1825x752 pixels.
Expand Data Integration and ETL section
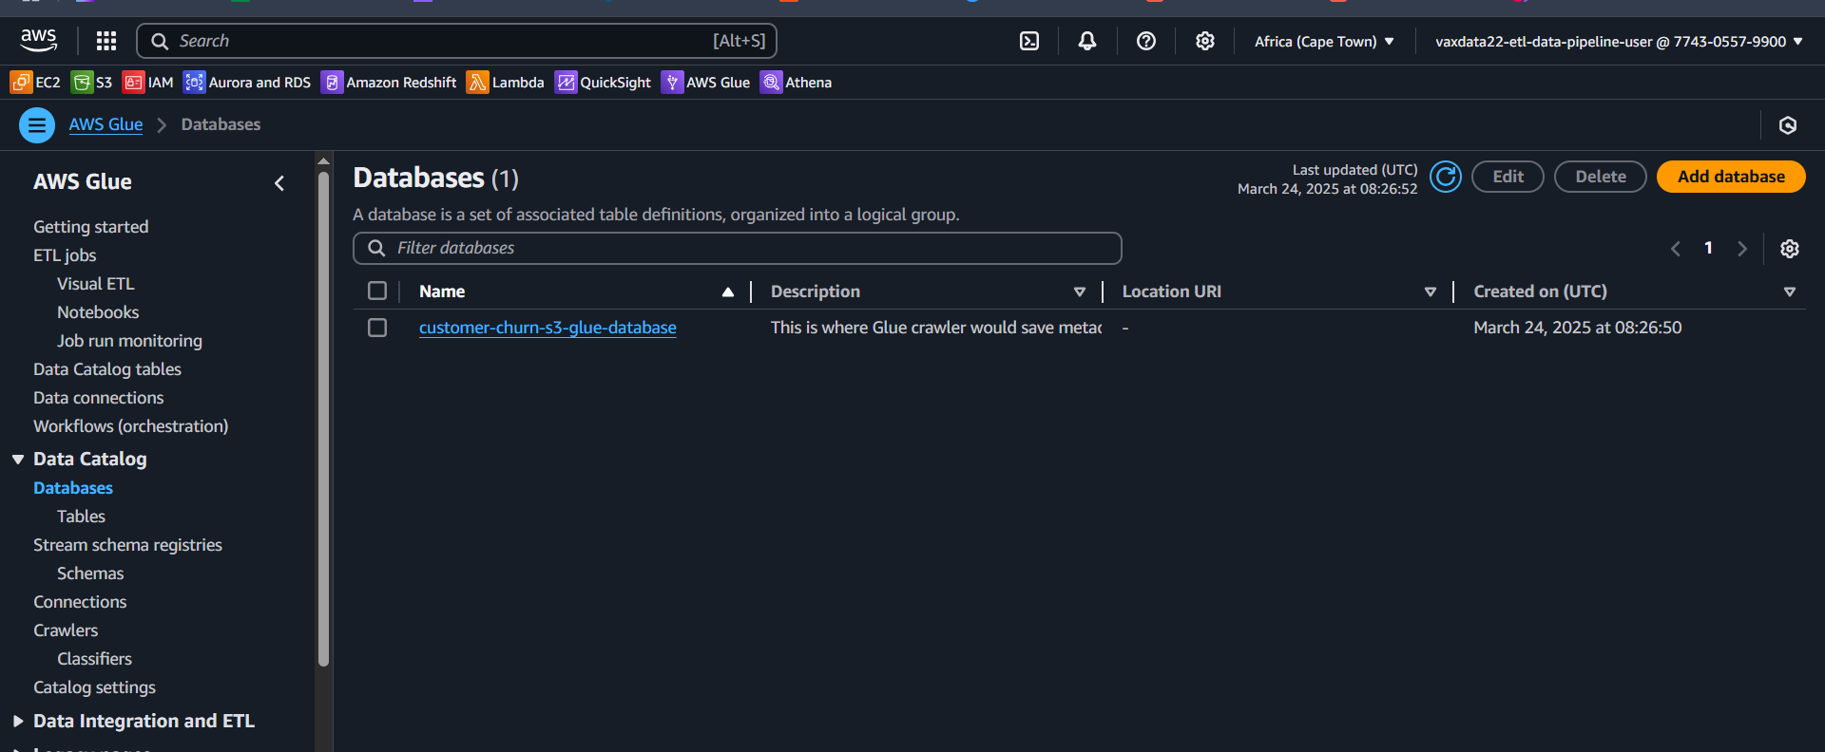[x=18, y=722]
